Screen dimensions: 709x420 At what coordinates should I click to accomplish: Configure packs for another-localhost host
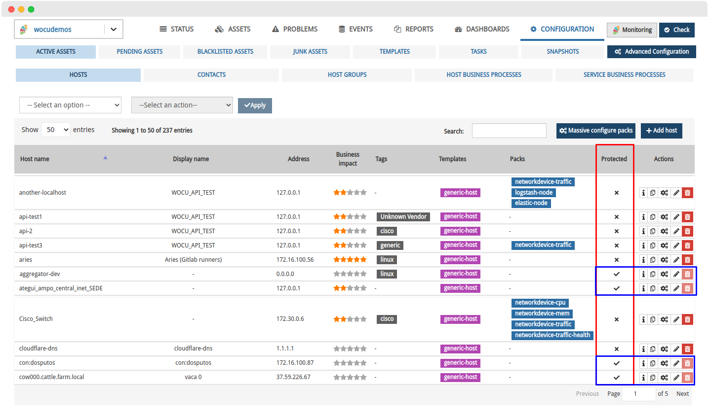[665, 193]
